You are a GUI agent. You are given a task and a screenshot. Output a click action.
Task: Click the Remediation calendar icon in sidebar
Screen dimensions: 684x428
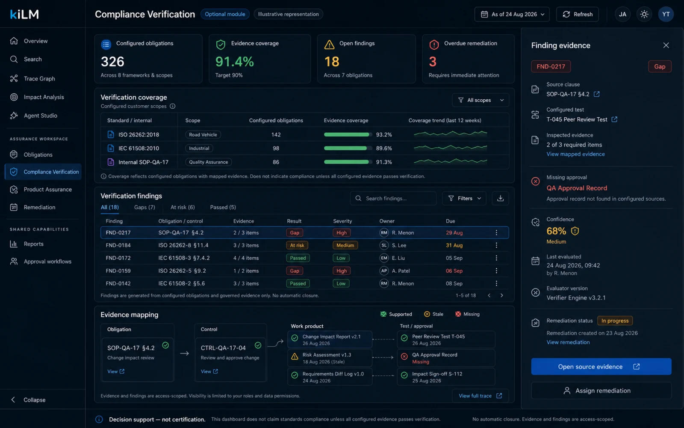pos(14,207)
